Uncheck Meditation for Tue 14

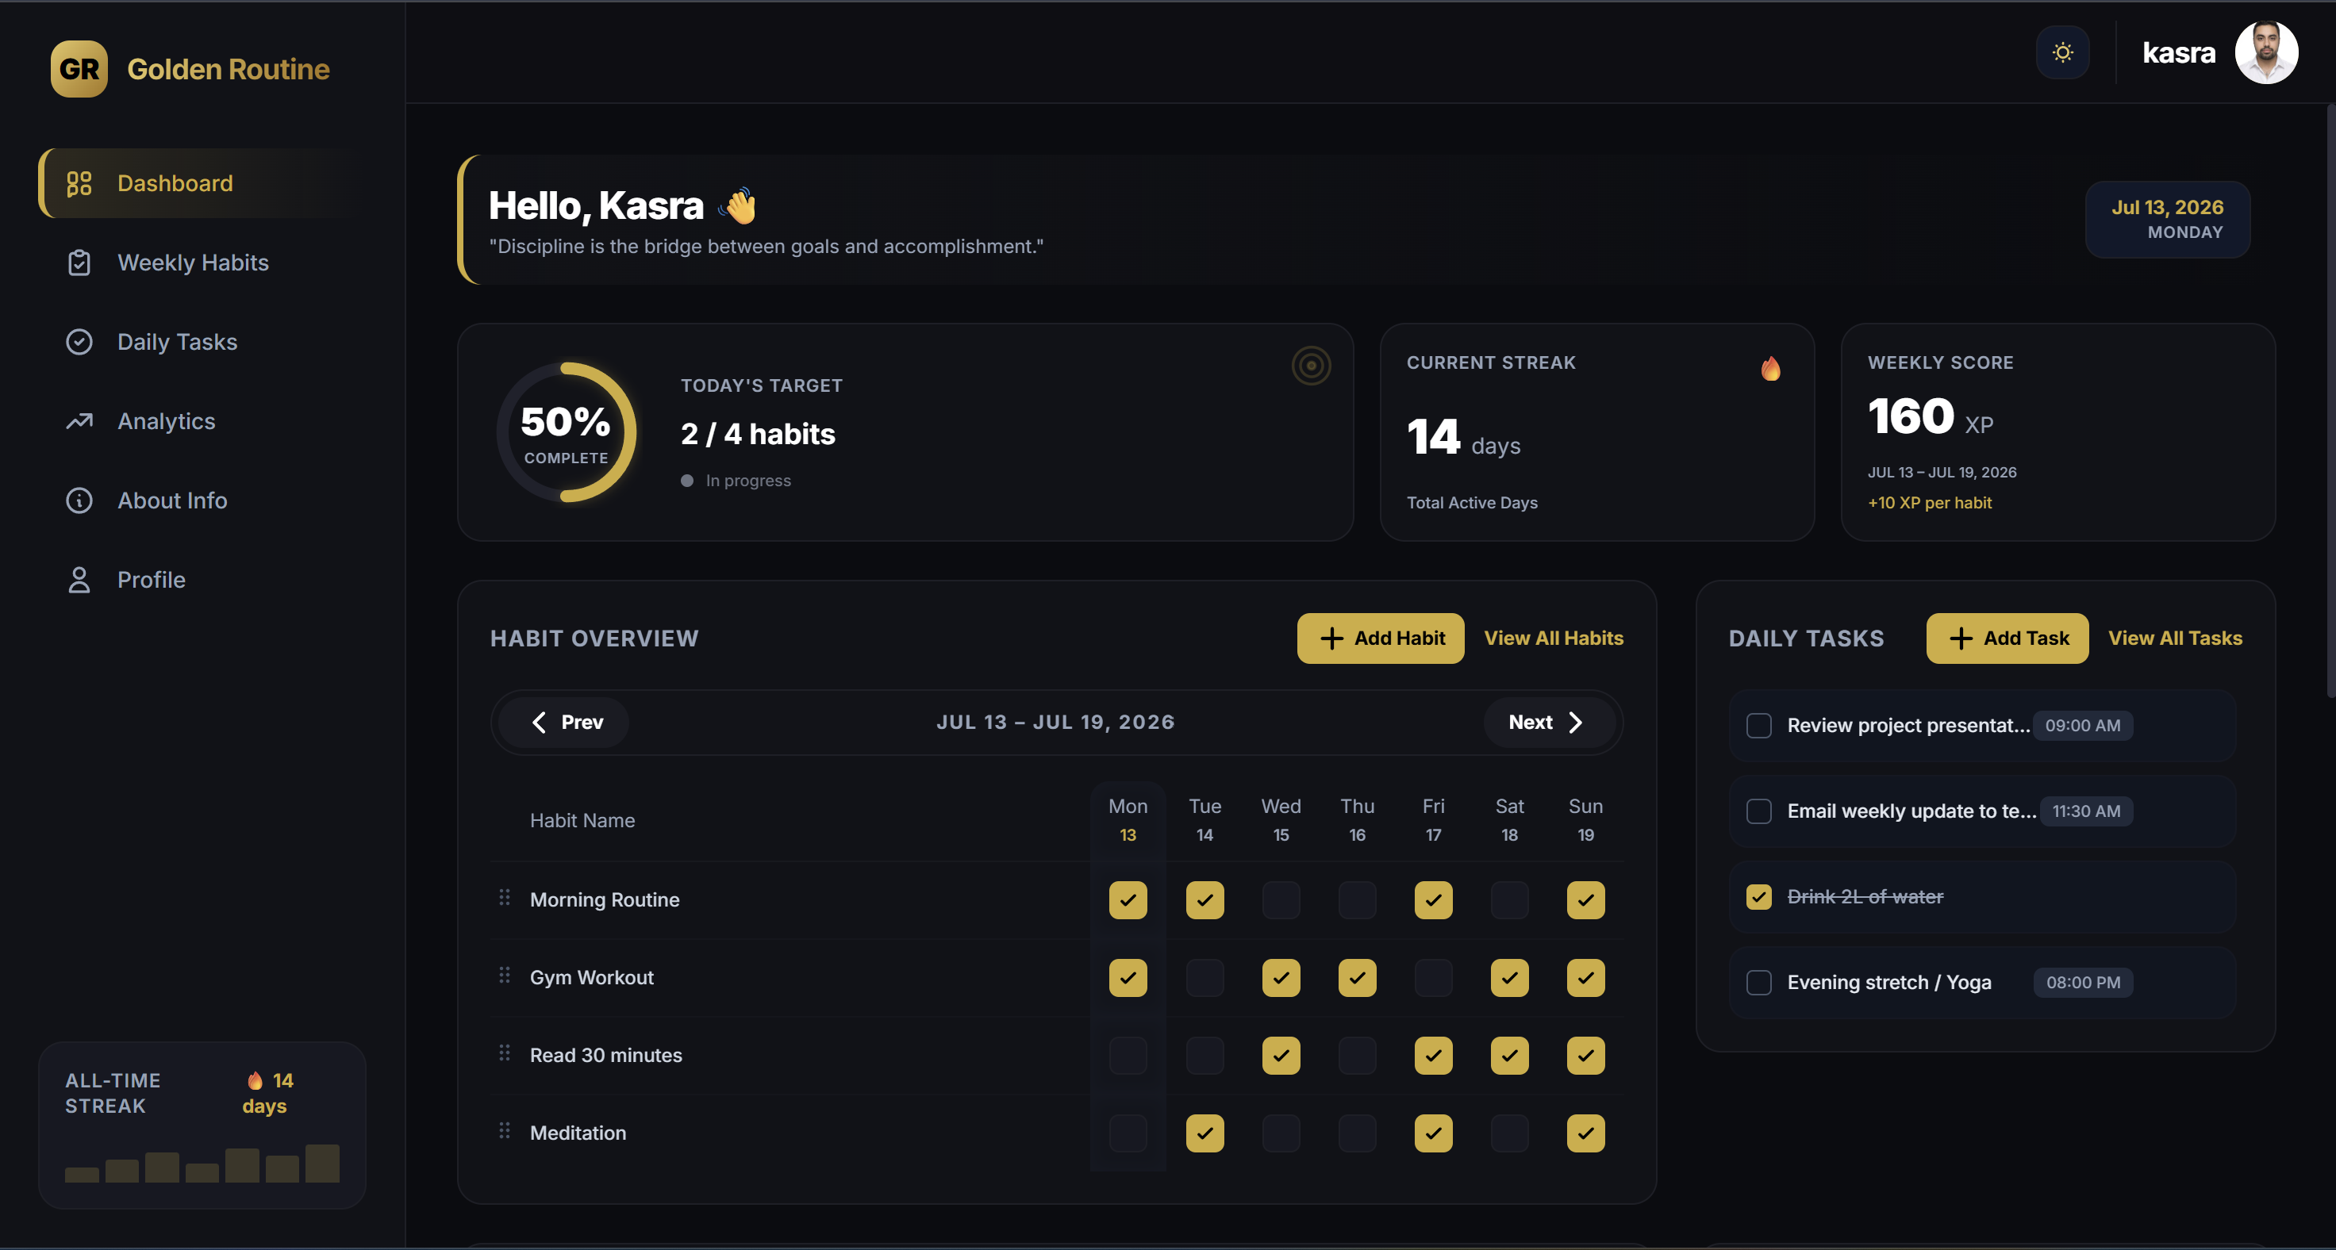coord(1204,1134)
